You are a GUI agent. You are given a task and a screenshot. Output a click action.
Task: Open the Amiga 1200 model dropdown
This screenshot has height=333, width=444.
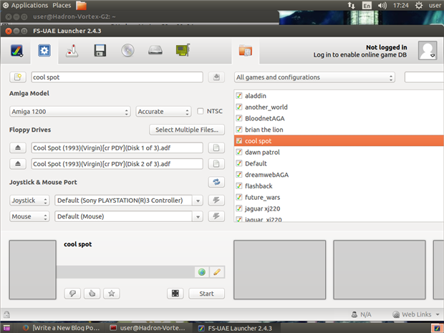[x=69, y=112]
